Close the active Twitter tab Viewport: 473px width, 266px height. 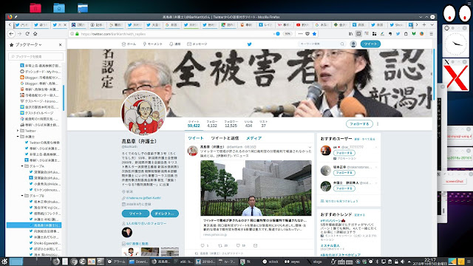[65, 24]
